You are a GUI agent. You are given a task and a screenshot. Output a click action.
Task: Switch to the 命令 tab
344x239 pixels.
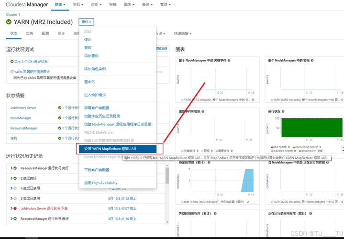61,33
